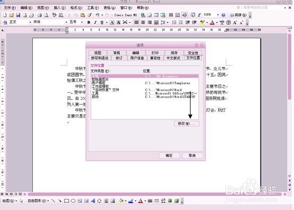The width and height of the screenshot is (294, 210).
Task: Click the 修改 button
Action: click(x=187, y=123)
